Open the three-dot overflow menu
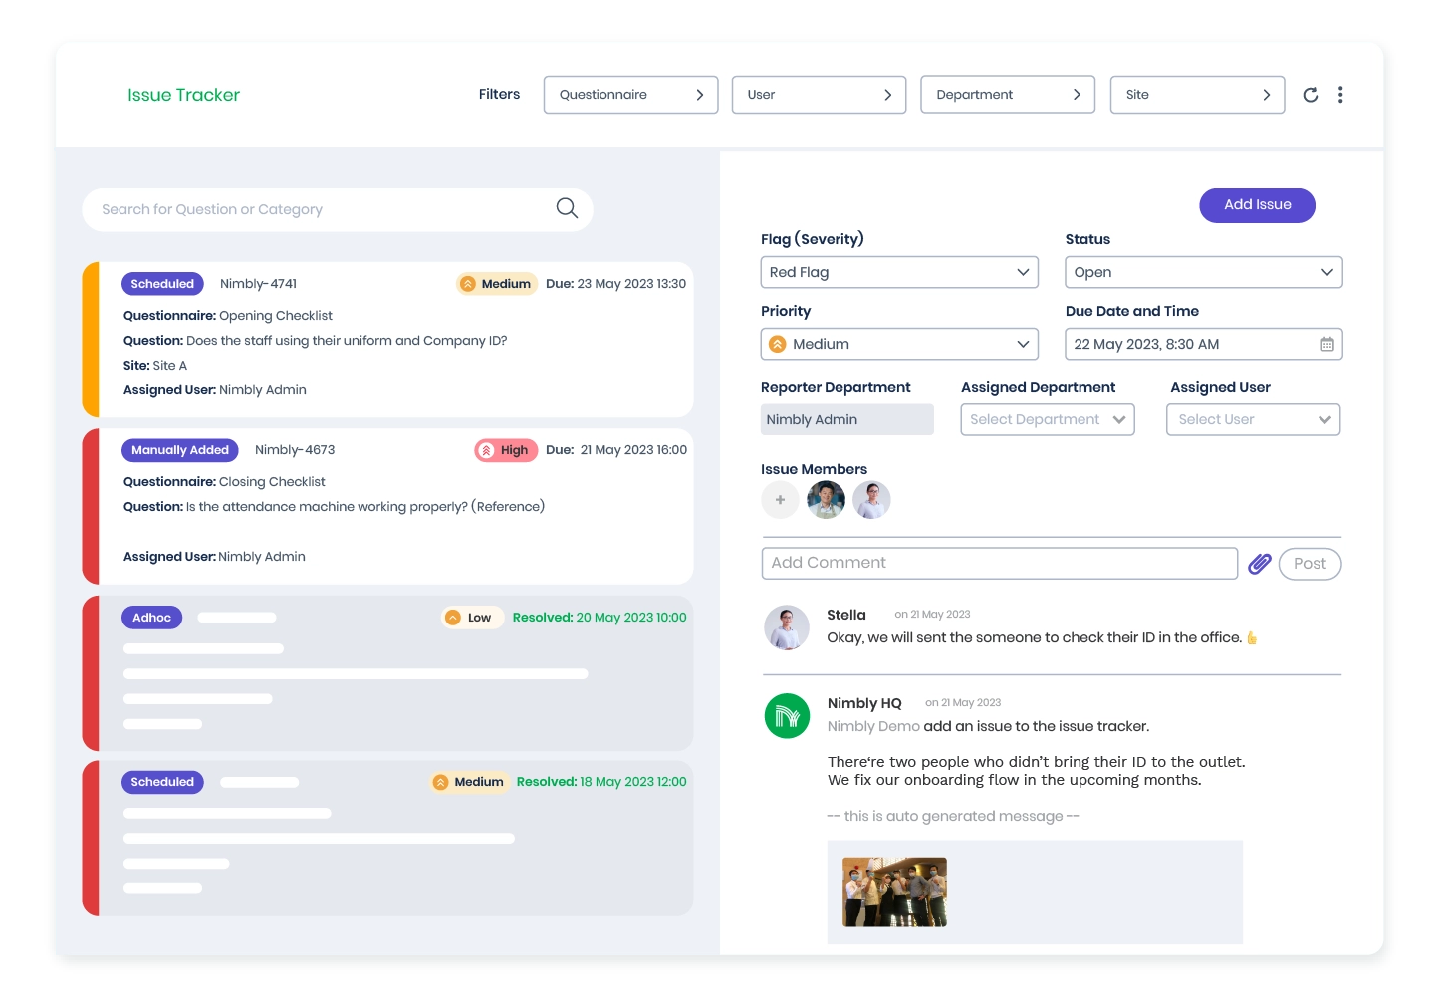 click(x=1340, y=95)
